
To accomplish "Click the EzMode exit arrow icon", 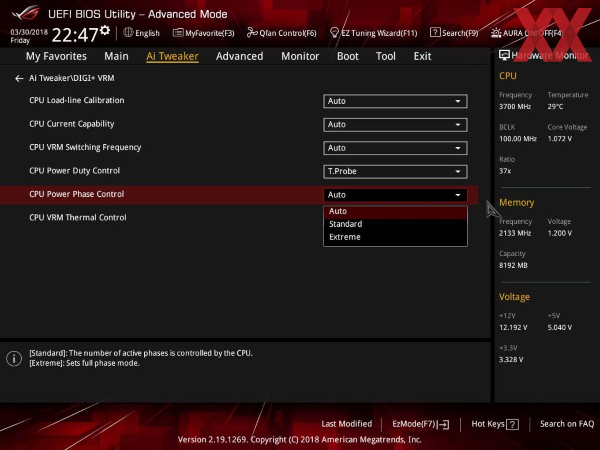I will [x=444, y=424].
